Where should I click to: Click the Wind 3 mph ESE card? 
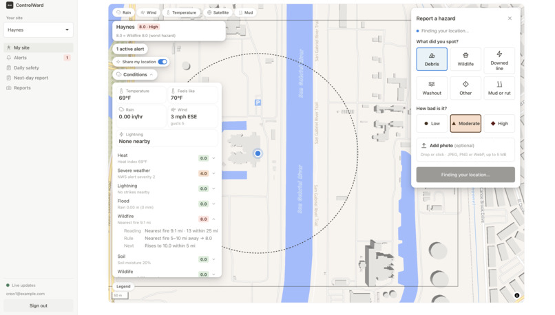click(x=193, y=116)
